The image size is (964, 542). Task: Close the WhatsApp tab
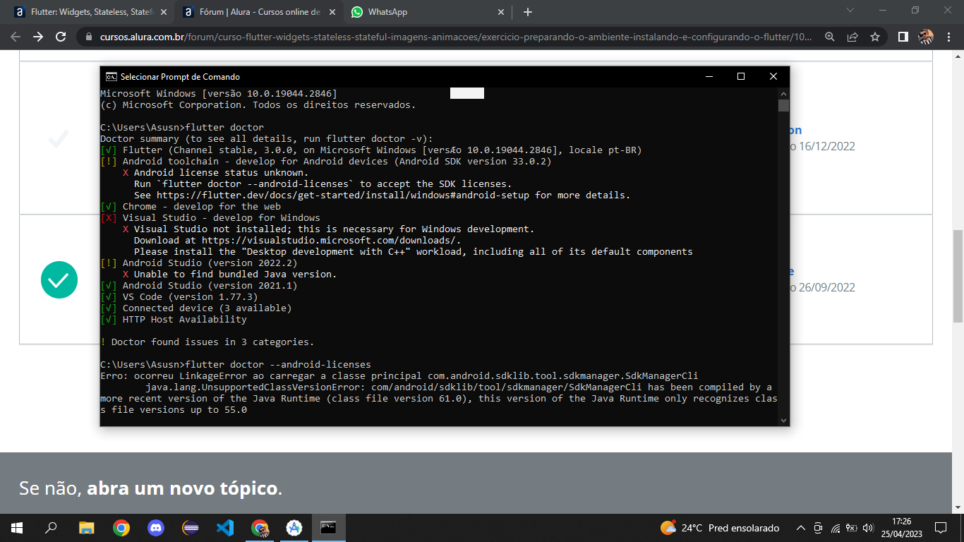click(x=502, y=12)
